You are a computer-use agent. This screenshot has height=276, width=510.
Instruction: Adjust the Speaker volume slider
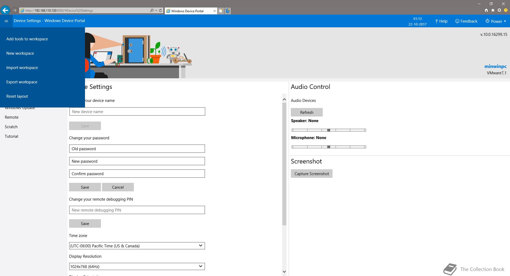coord(329,130)
